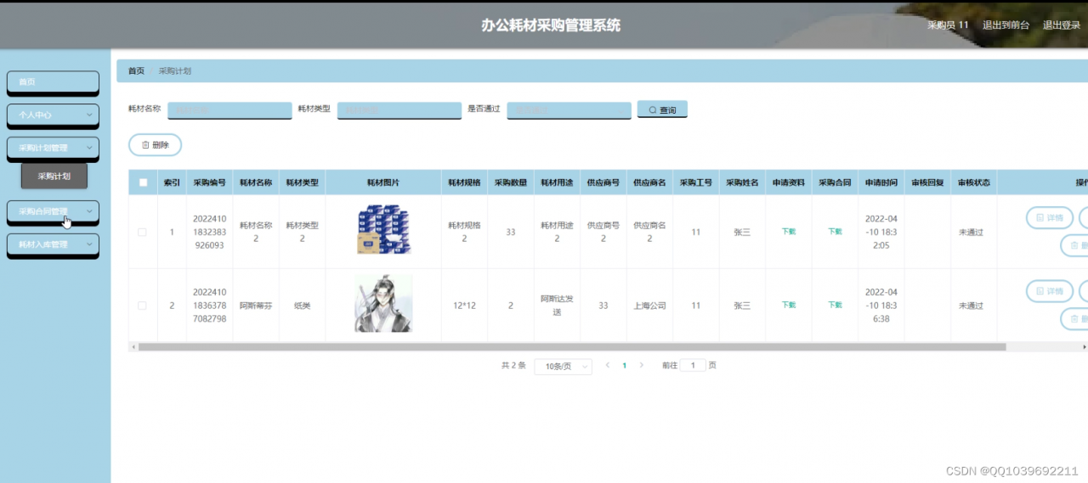Click the 查询 search button
The height and width of the screenshot is (483, 1088).
click(662, 110)
